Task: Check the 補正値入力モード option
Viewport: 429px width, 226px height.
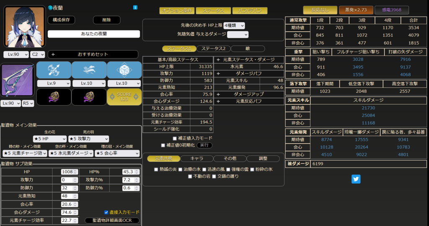Action: (175, 138)
